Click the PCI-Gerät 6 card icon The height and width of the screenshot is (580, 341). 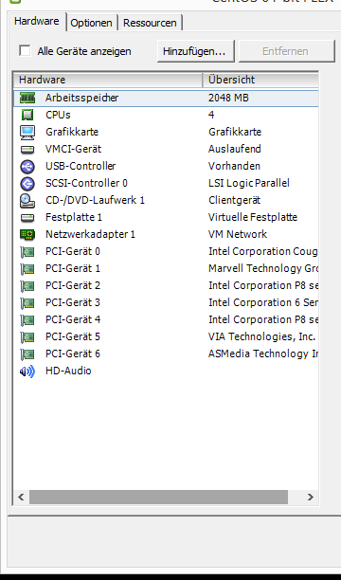(27, 354)
